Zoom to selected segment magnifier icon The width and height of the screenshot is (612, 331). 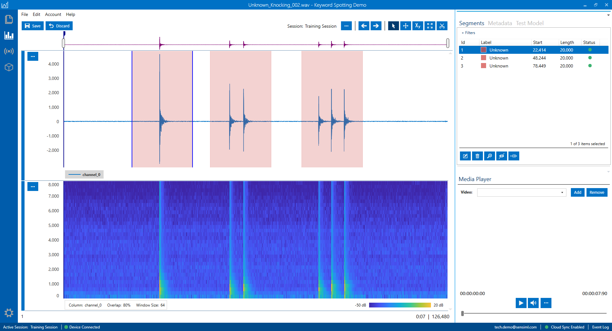(x=489, y=156)
